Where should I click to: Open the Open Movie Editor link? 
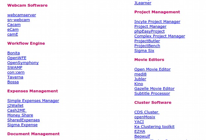pos(153,70)
